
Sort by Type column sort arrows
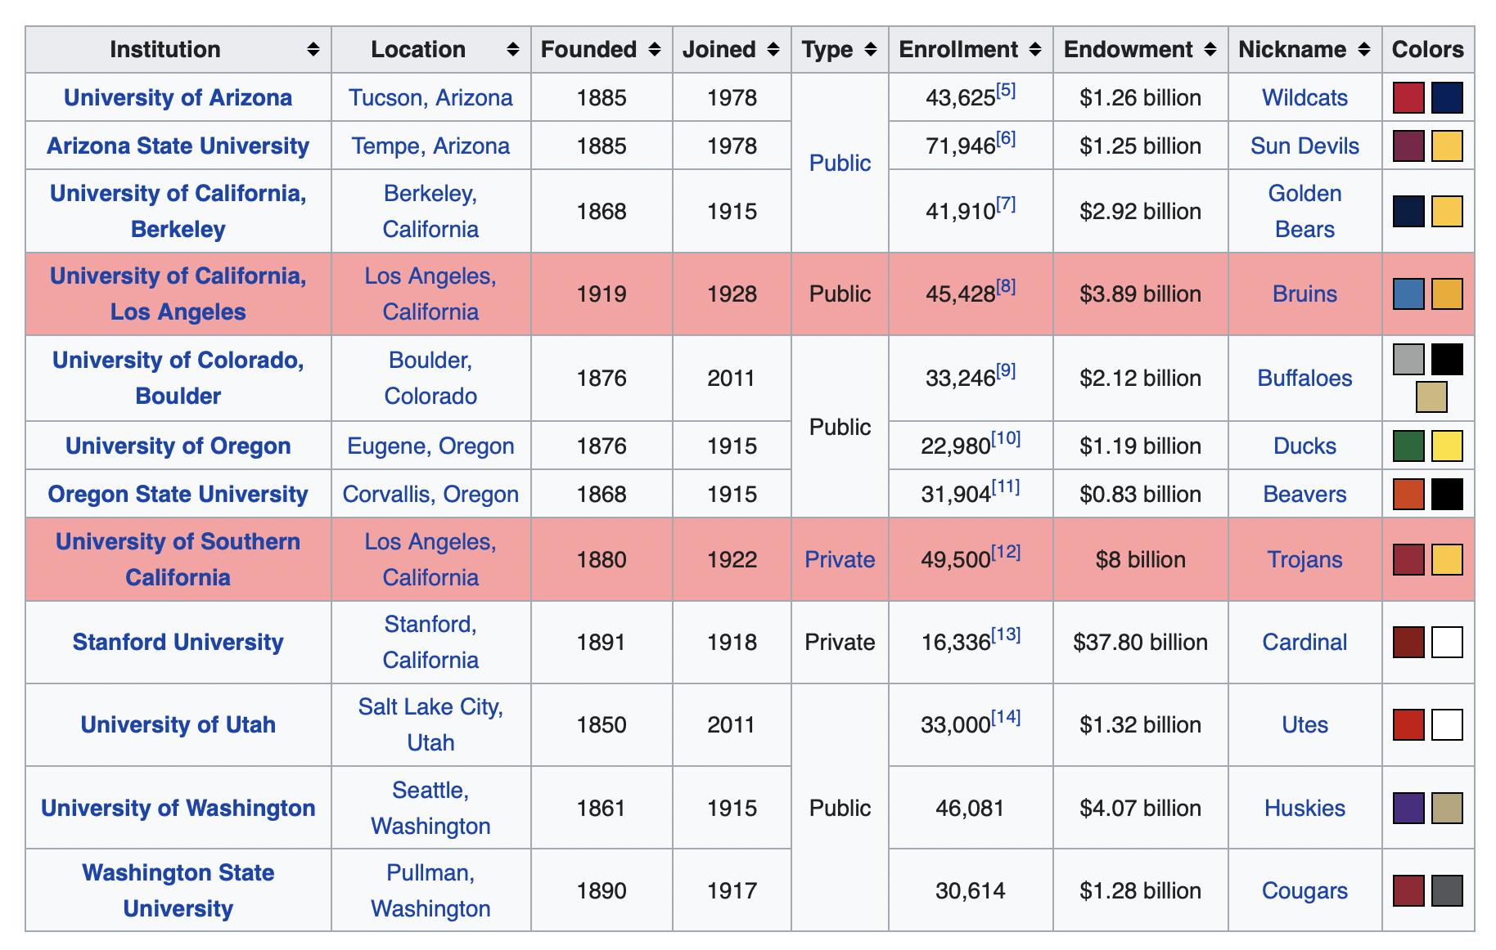[x=870, y=50]
